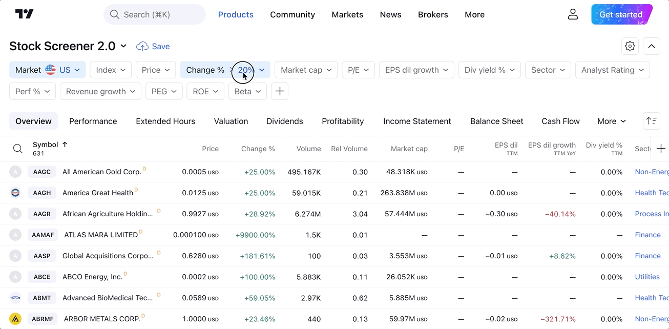Screen dimensions: 669x329
Task: Open the Non-Energy sector link for AAGC
Action: point(652,172)
